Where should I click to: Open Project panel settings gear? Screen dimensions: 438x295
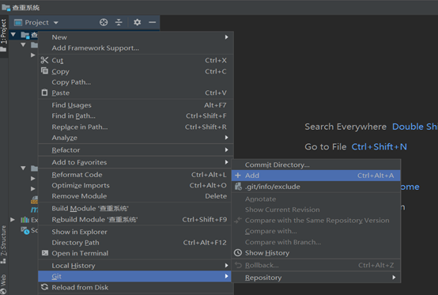click(137, 22)
